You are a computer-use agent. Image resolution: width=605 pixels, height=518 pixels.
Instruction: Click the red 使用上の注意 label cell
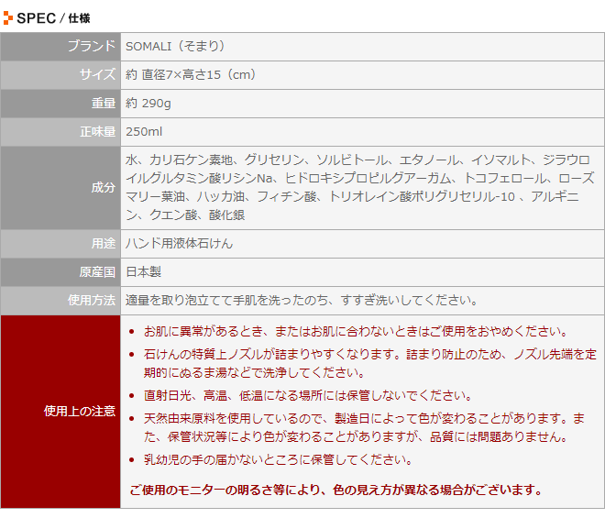[x=79, y=411]
